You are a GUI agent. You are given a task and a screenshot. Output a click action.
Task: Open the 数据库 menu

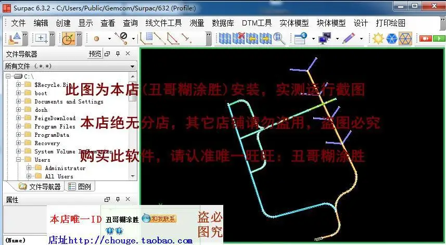223,23
